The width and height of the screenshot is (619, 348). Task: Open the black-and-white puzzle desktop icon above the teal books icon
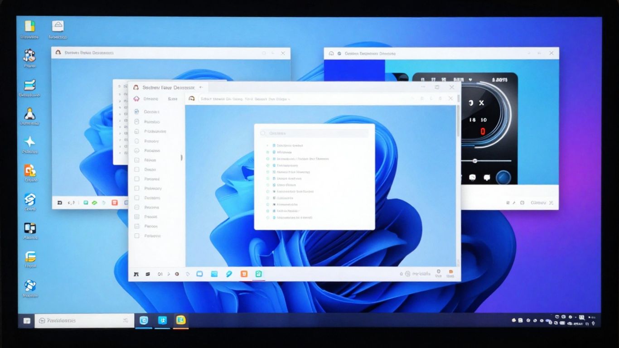click(30, 56)
